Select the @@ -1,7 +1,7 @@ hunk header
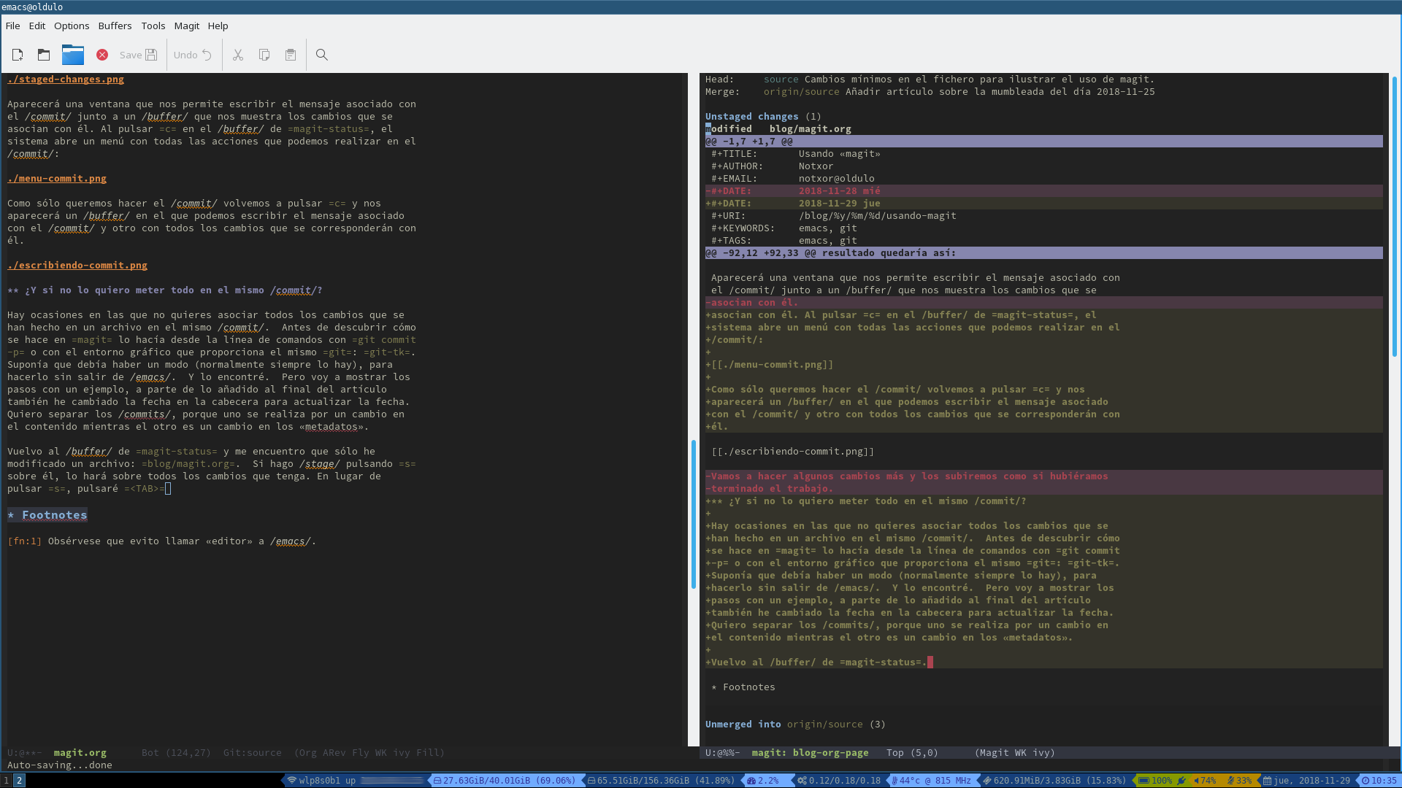The height and width of the screenshot is (788, 1402). [x=1044, y=142]
